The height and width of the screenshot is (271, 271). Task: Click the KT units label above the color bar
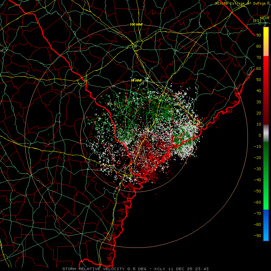pyautogui.click(x=257, y=21)
